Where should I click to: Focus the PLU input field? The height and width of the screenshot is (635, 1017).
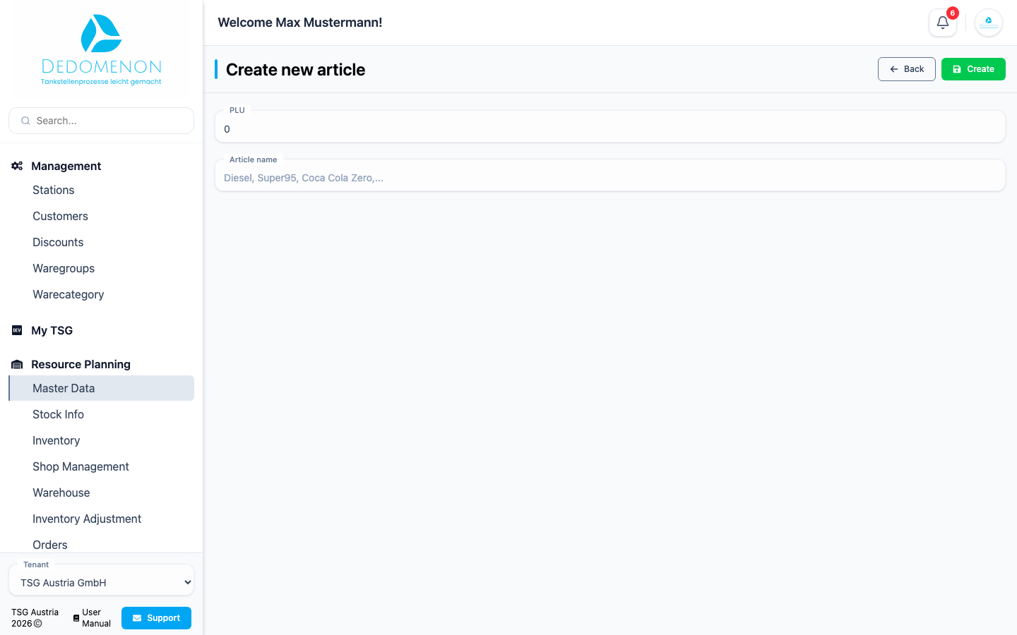(x=610, y=127)
